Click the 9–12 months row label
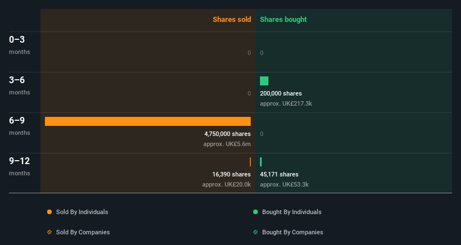The height and width of the screenshot is (245, 461). click(20, 167)
